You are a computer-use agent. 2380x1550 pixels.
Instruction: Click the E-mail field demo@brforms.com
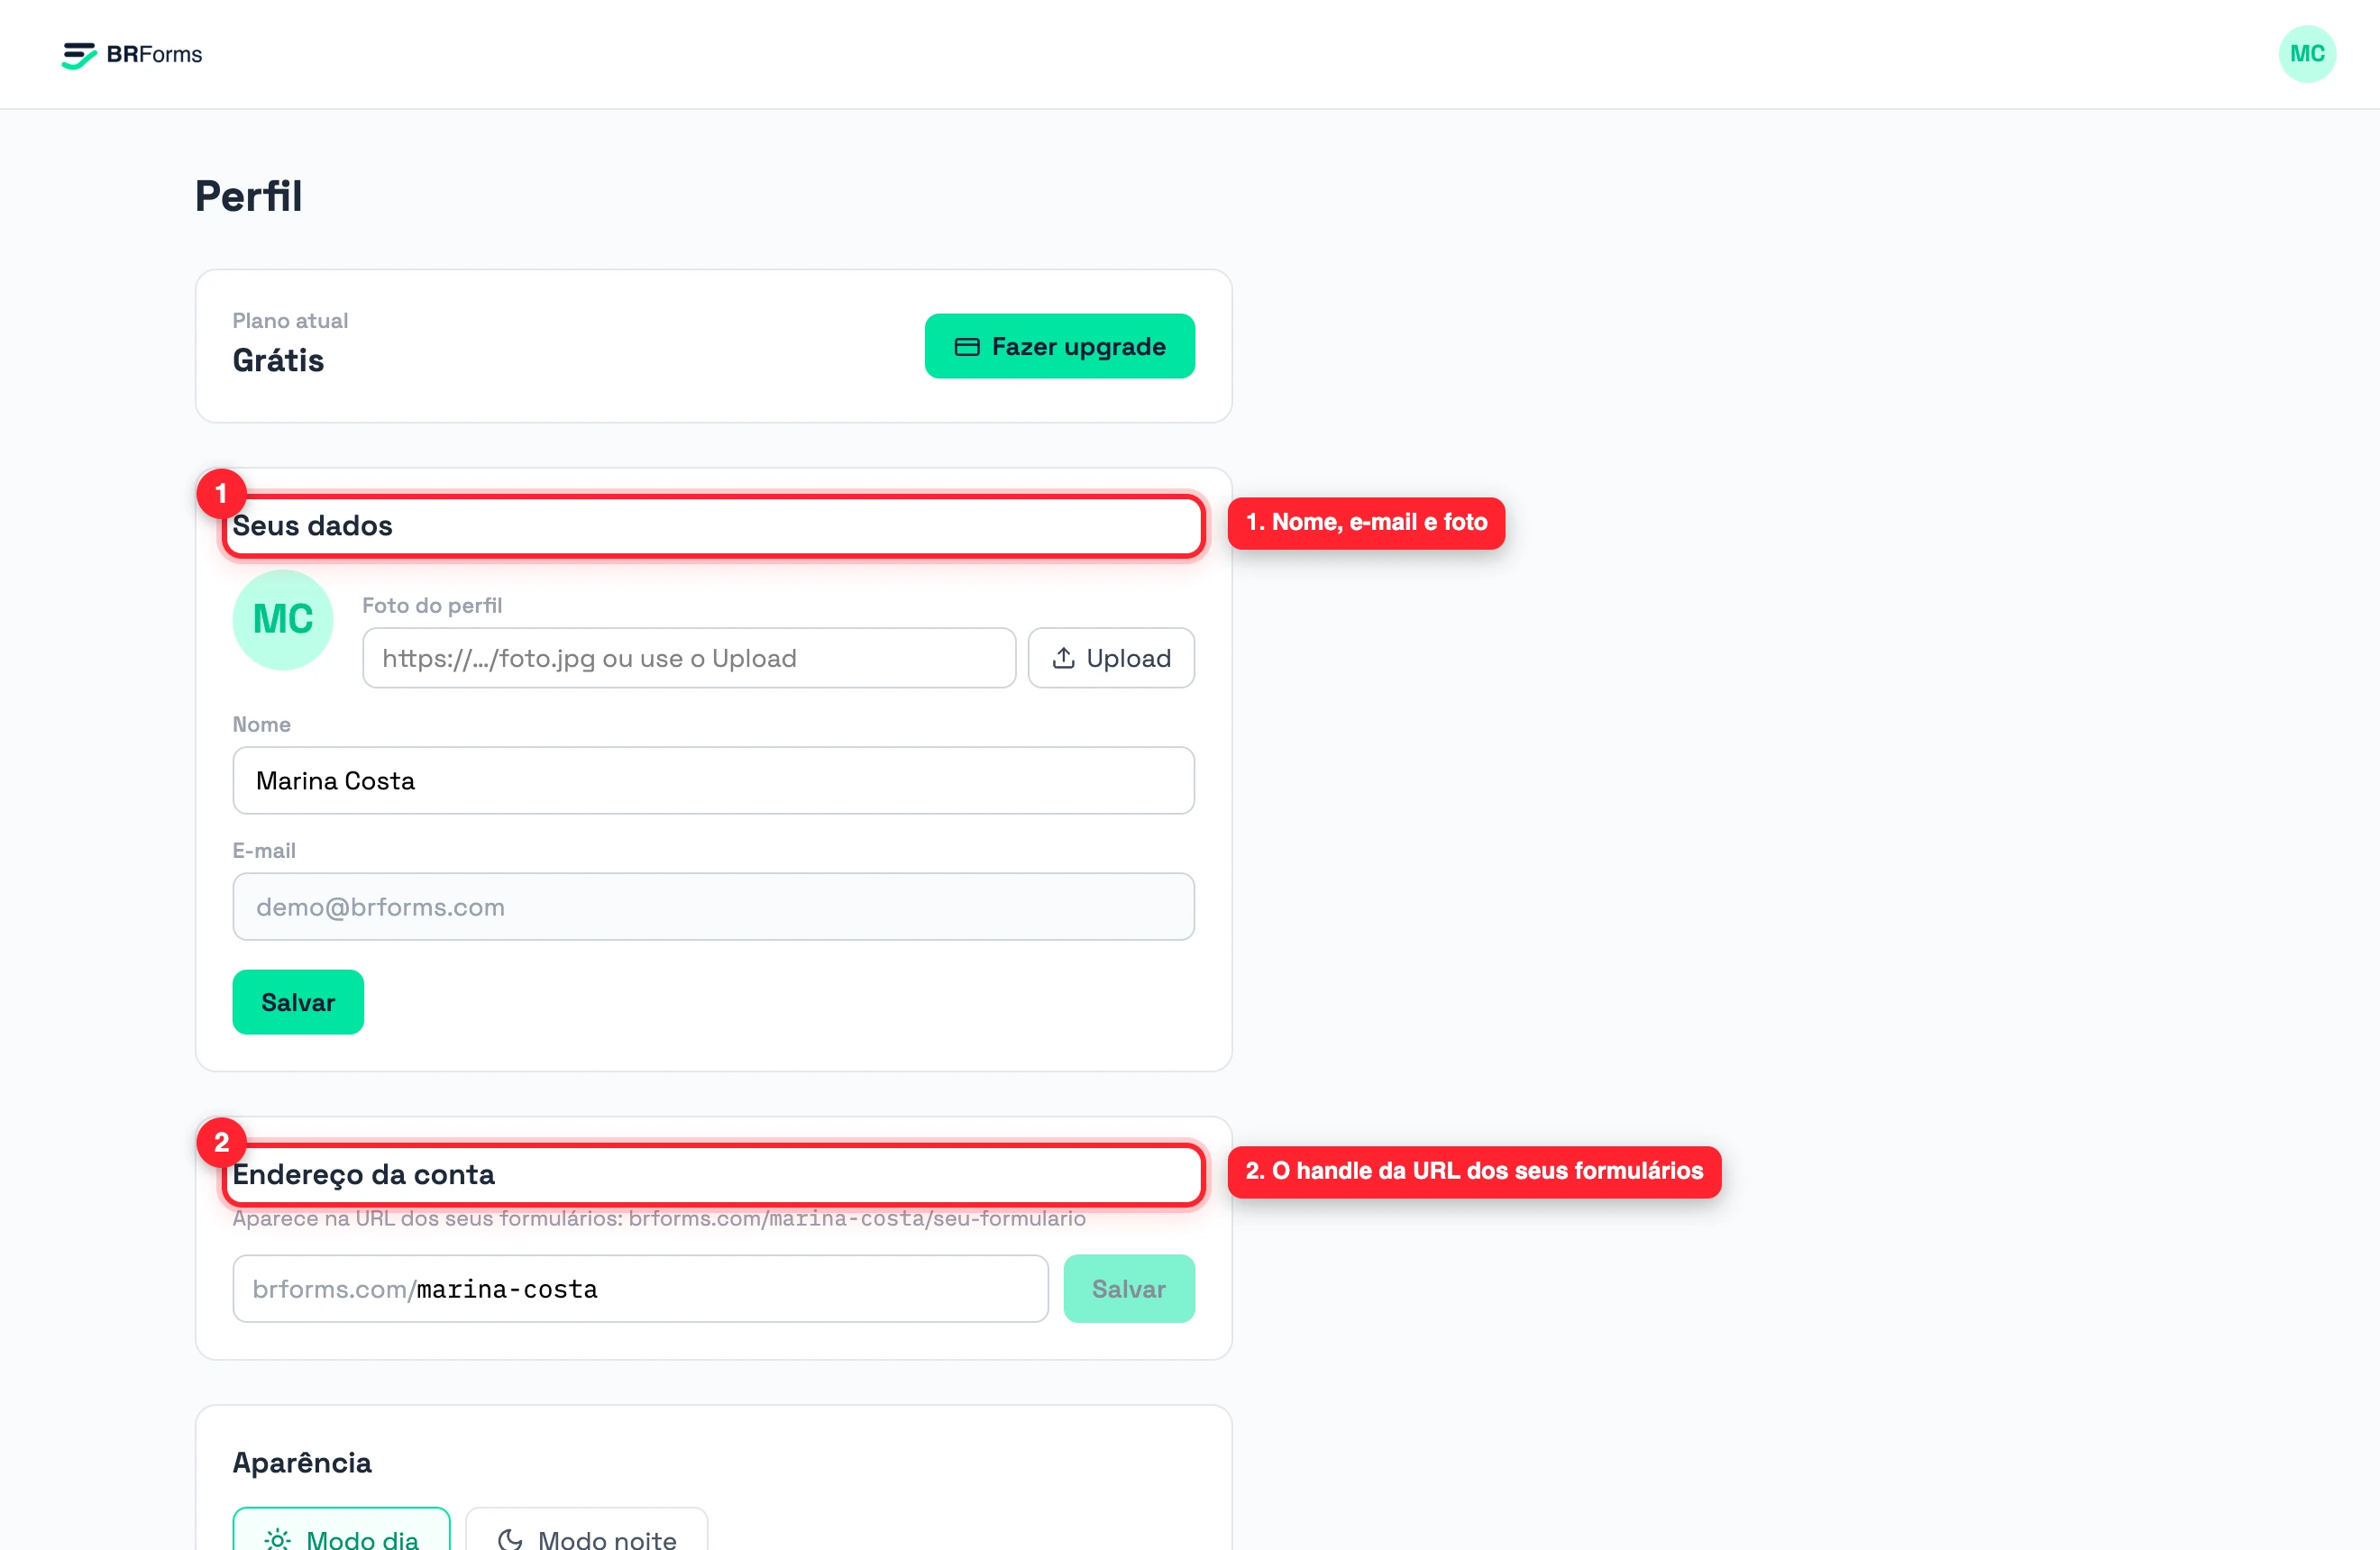pos(713,907)
